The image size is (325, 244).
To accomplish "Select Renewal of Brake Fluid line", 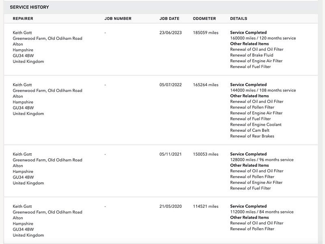I will [x=251, y=55].
